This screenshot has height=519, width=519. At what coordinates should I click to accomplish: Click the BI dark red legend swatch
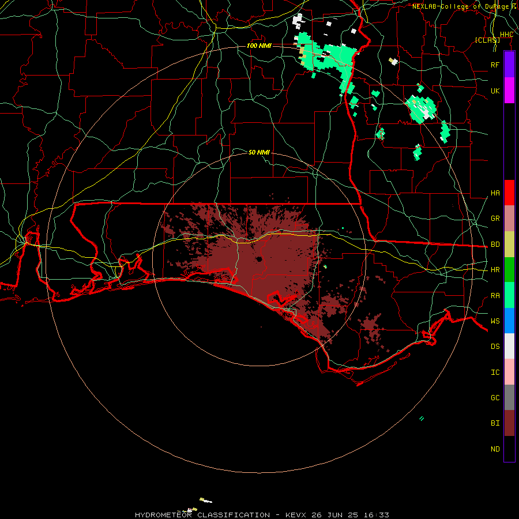click(x=509, y=423)
